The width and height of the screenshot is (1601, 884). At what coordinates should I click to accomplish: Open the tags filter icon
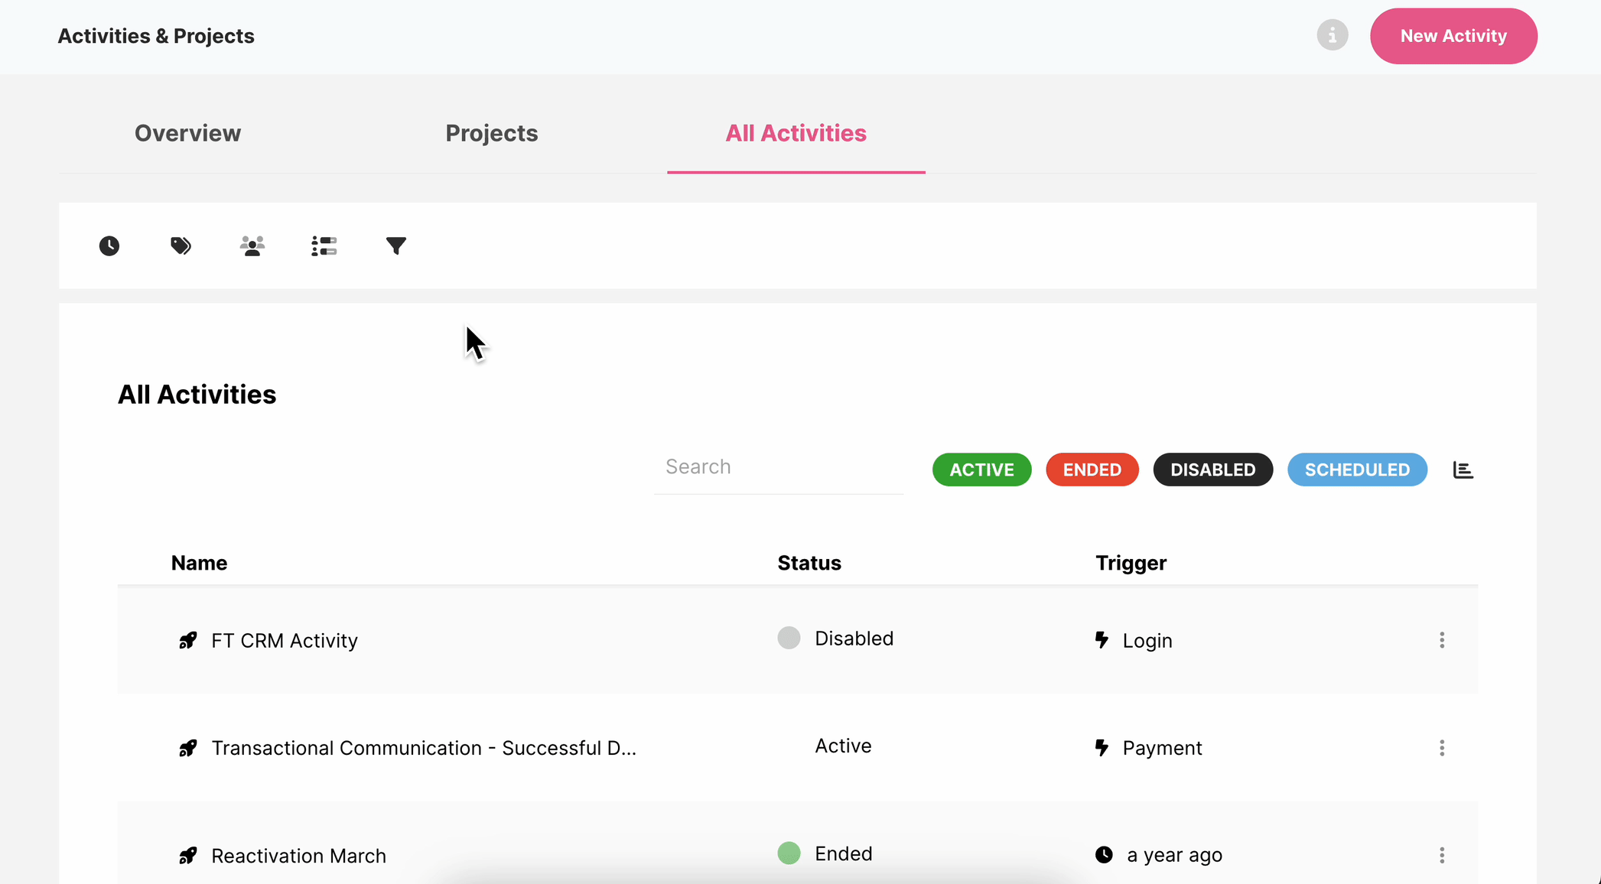pos(181,245)
